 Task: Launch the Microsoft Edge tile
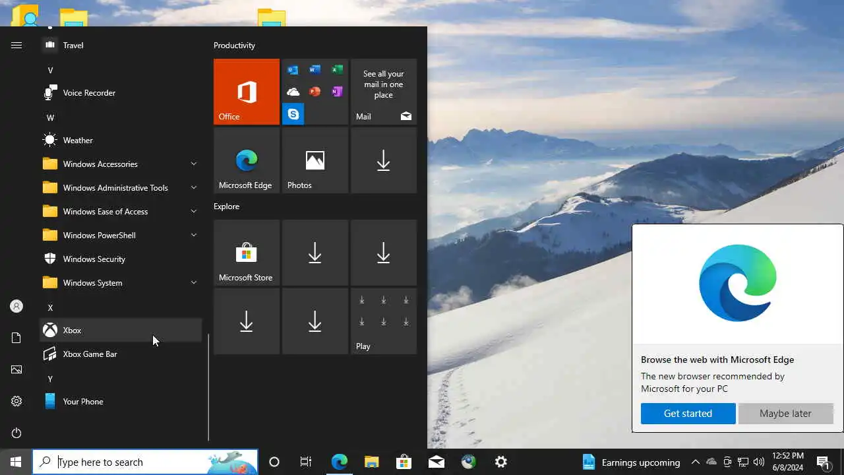(247, 160)
